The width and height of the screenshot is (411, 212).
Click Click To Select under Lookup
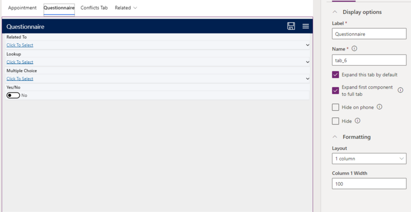tap(20, 62)
